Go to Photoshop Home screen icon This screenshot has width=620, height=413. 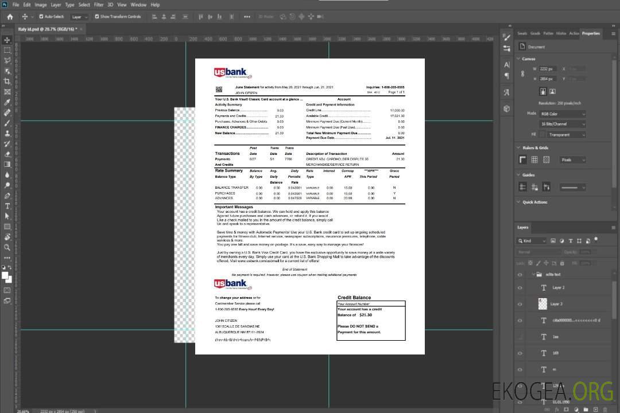tap(10, 17)
